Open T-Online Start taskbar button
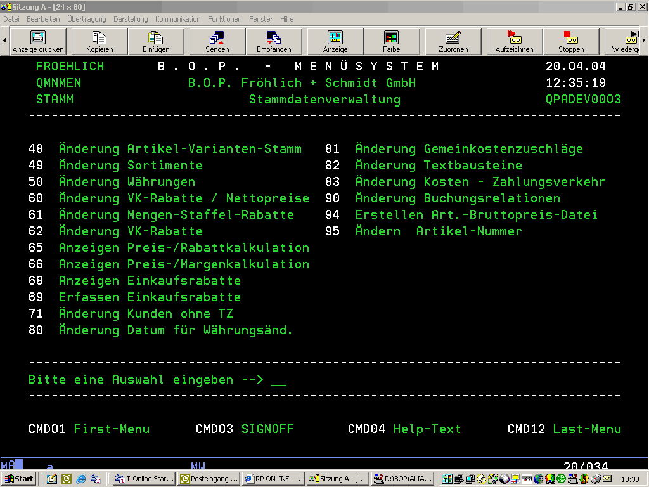This screenshot has height=487, width=649. tap(144, 479)
